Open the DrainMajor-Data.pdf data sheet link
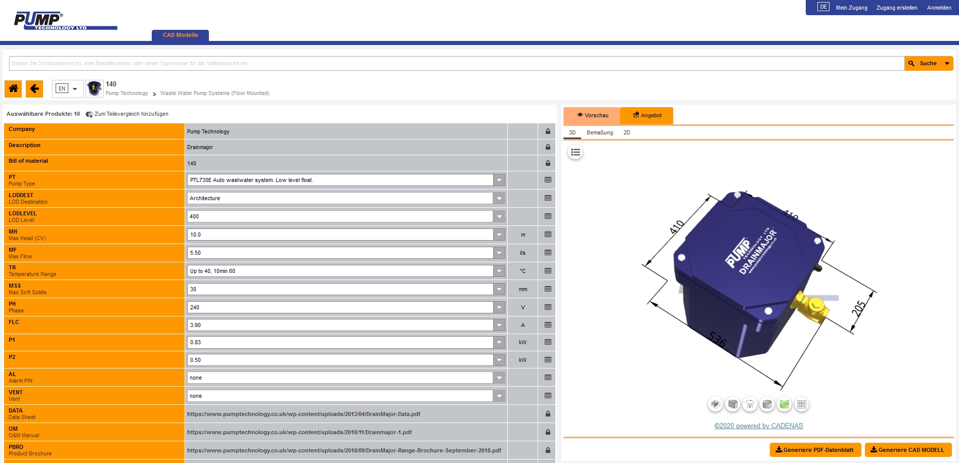Viewport: 959px width, 463px height. coord(303,414)
